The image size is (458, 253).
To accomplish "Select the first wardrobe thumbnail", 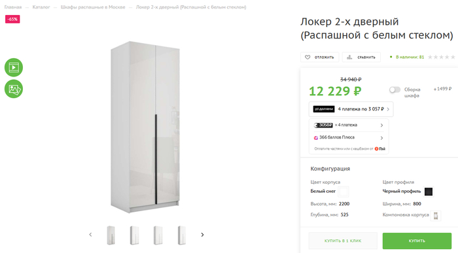I will point(111,235).
